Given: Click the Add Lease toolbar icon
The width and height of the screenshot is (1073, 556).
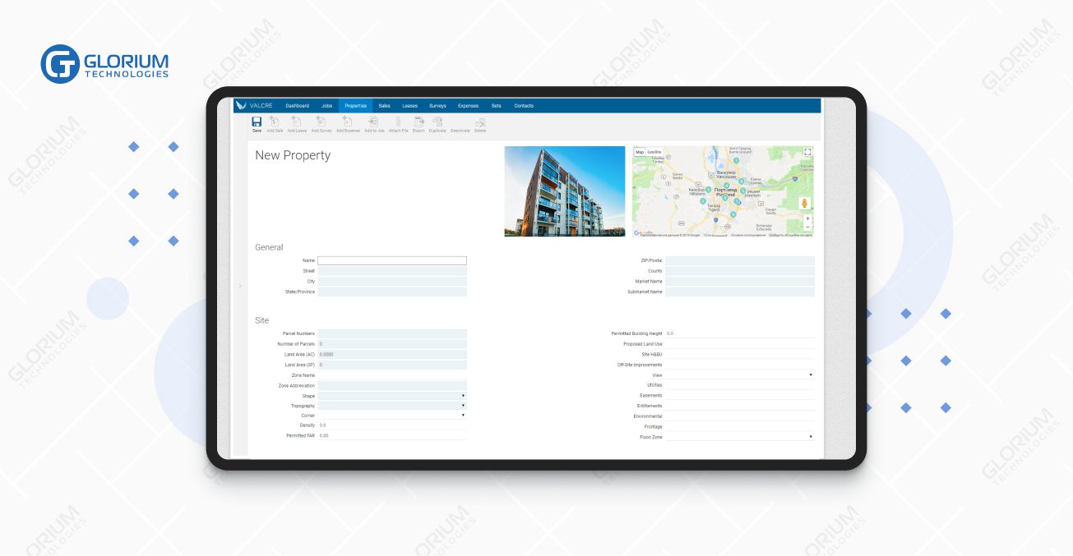Looking at the screenshot, I should (x=297, y=122).
